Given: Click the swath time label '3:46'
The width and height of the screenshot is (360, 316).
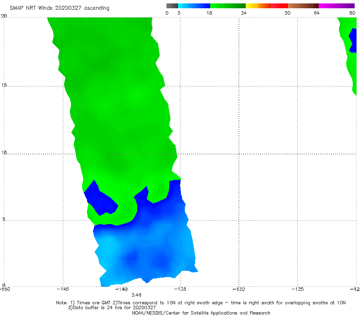Looking at the screenshot, I should coord(136,295).
